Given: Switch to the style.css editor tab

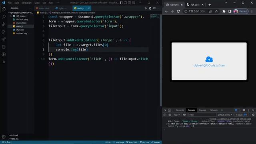Looking at the screenshot, I should (62, 8).
